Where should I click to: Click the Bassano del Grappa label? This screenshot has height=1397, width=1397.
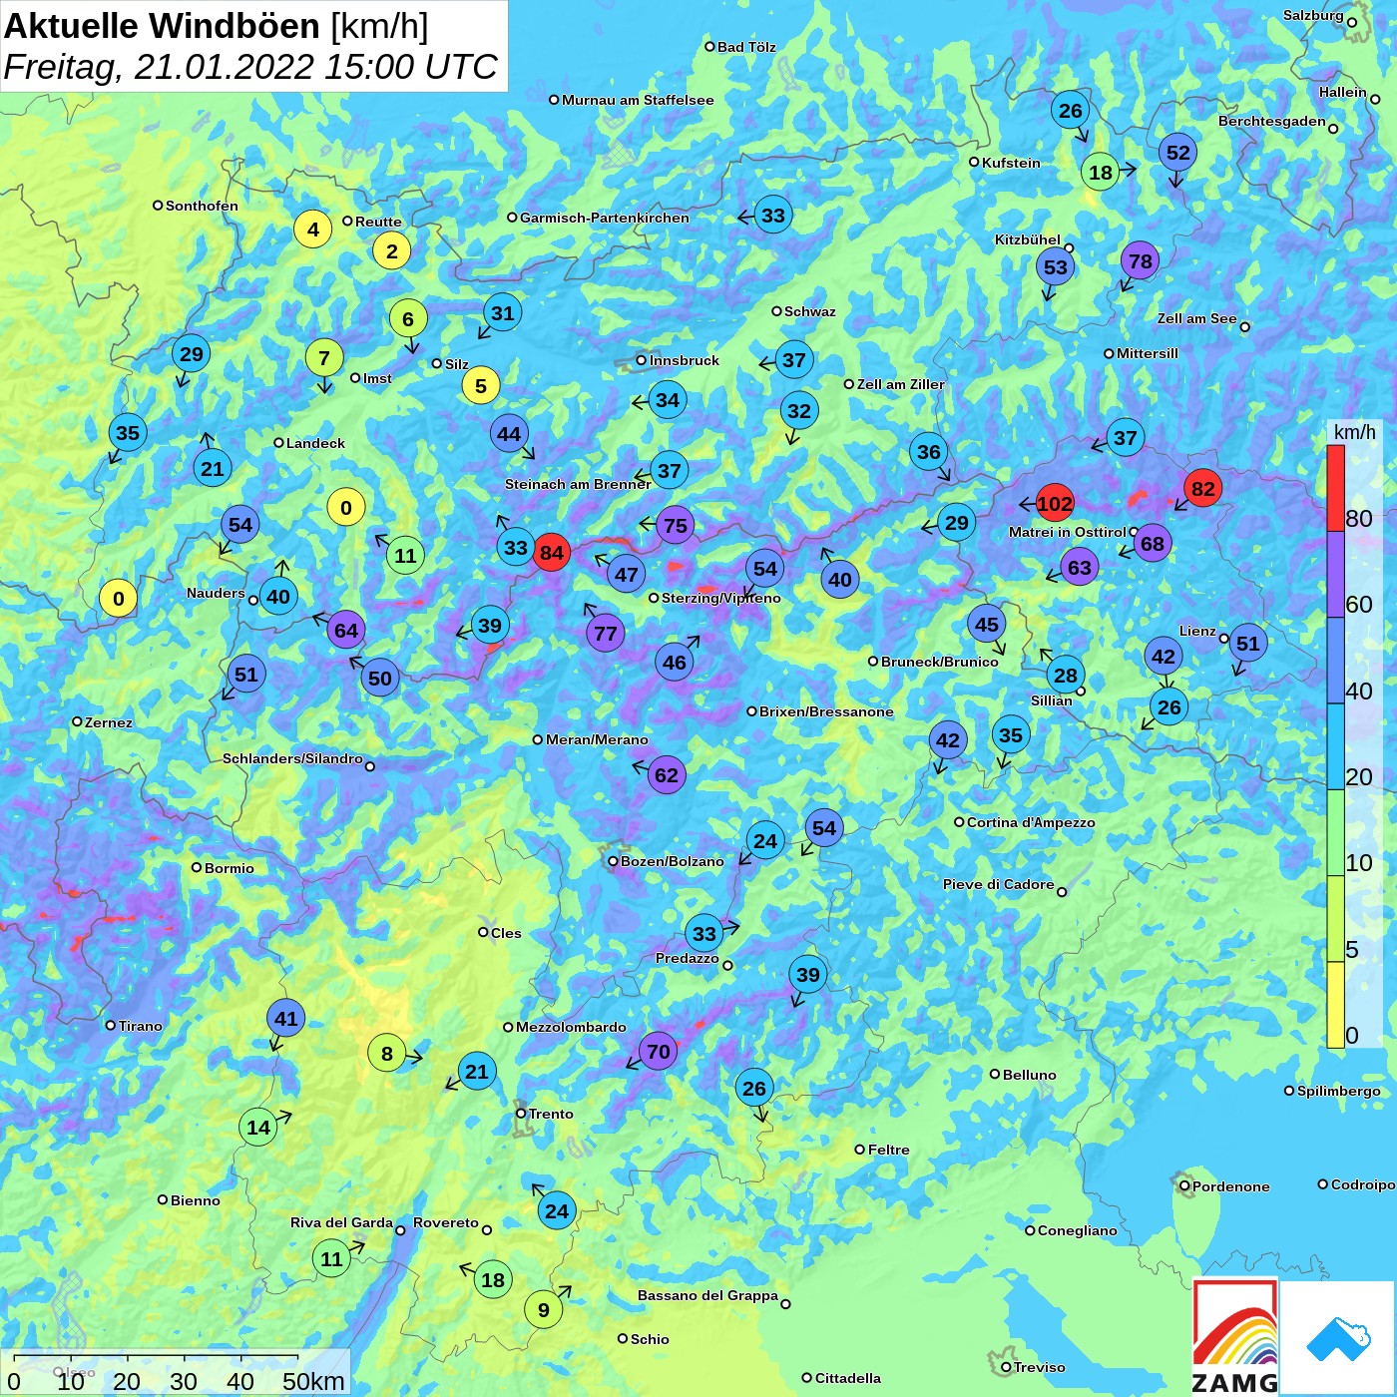pos(707,1295)
